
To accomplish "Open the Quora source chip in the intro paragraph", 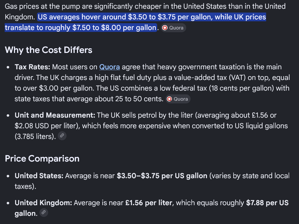I will pos(173,28).
